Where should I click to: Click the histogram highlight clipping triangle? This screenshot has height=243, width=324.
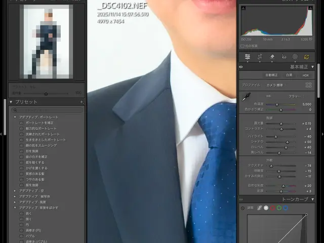(x=310, y=8)
